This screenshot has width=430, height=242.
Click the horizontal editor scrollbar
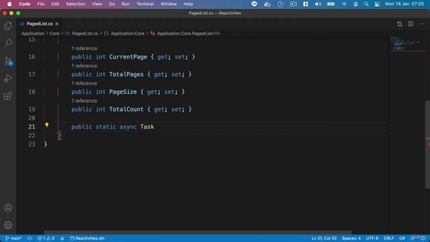click(x=198, y=233)
